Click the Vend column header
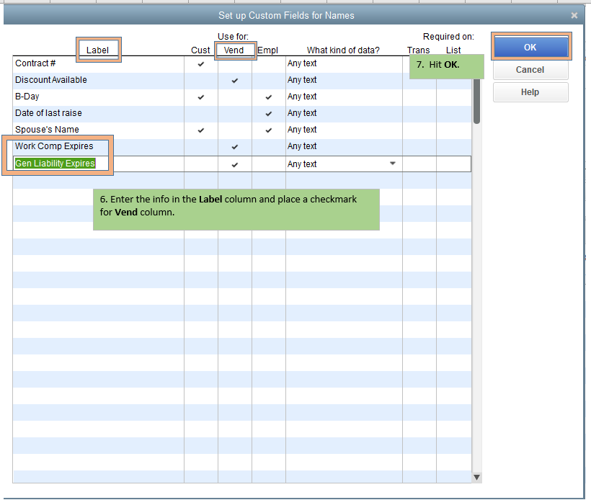This screenshot has width=591, height=500. pyautogui.click(x=234, y=50)
